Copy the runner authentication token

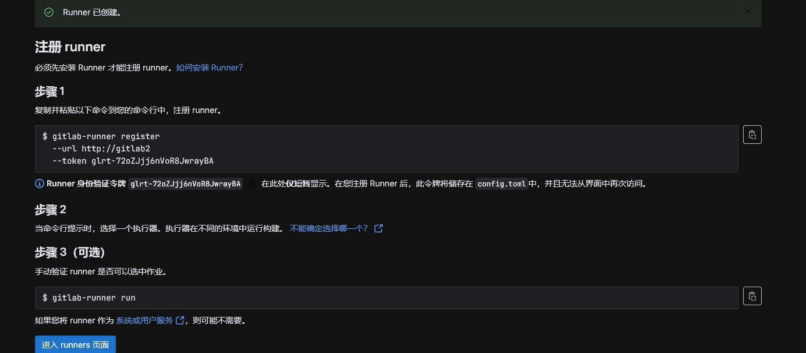(x=252, y=184)
